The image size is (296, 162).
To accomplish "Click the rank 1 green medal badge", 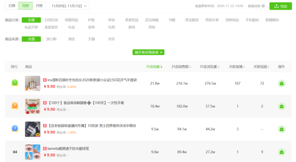I will tap(15, 83).
